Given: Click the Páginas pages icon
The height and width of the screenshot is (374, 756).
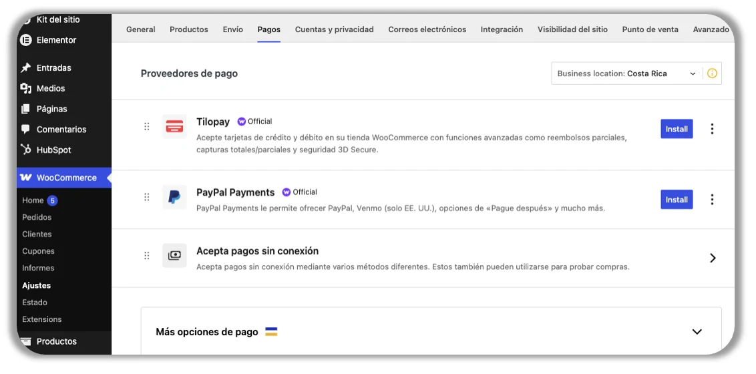Looking at the screenshot, I should pyautogui.click(x=26, y=109).
